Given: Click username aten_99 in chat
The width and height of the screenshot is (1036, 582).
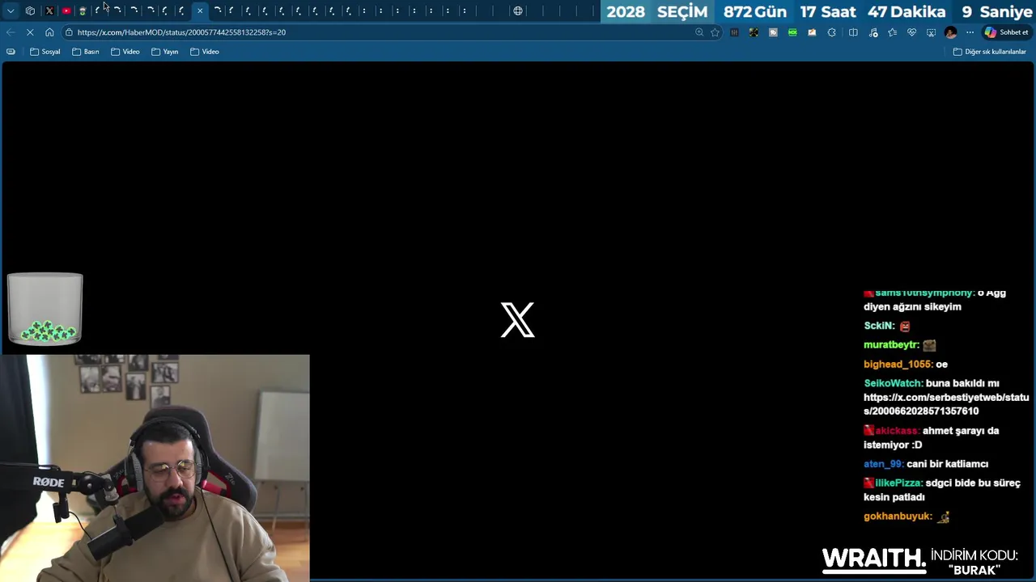Looking at the screenshot, I should click(882, 464).
